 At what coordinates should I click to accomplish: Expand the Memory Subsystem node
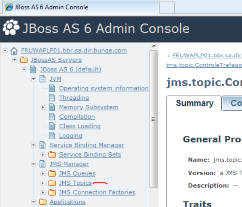point(43,107)
